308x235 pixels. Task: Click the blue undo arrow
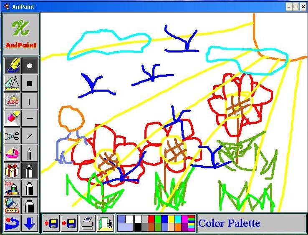tap(12, 223)
